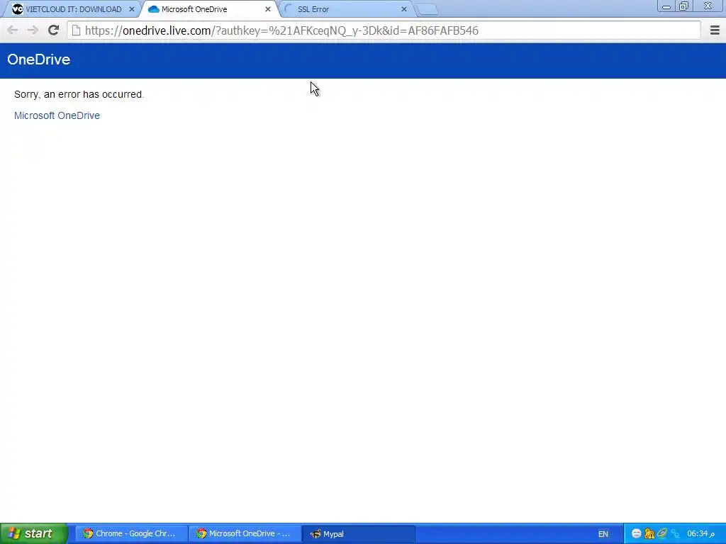Close the VIETCLOUD IT tab
Viewport: 726px width, 544px height.
coord(131,9)
